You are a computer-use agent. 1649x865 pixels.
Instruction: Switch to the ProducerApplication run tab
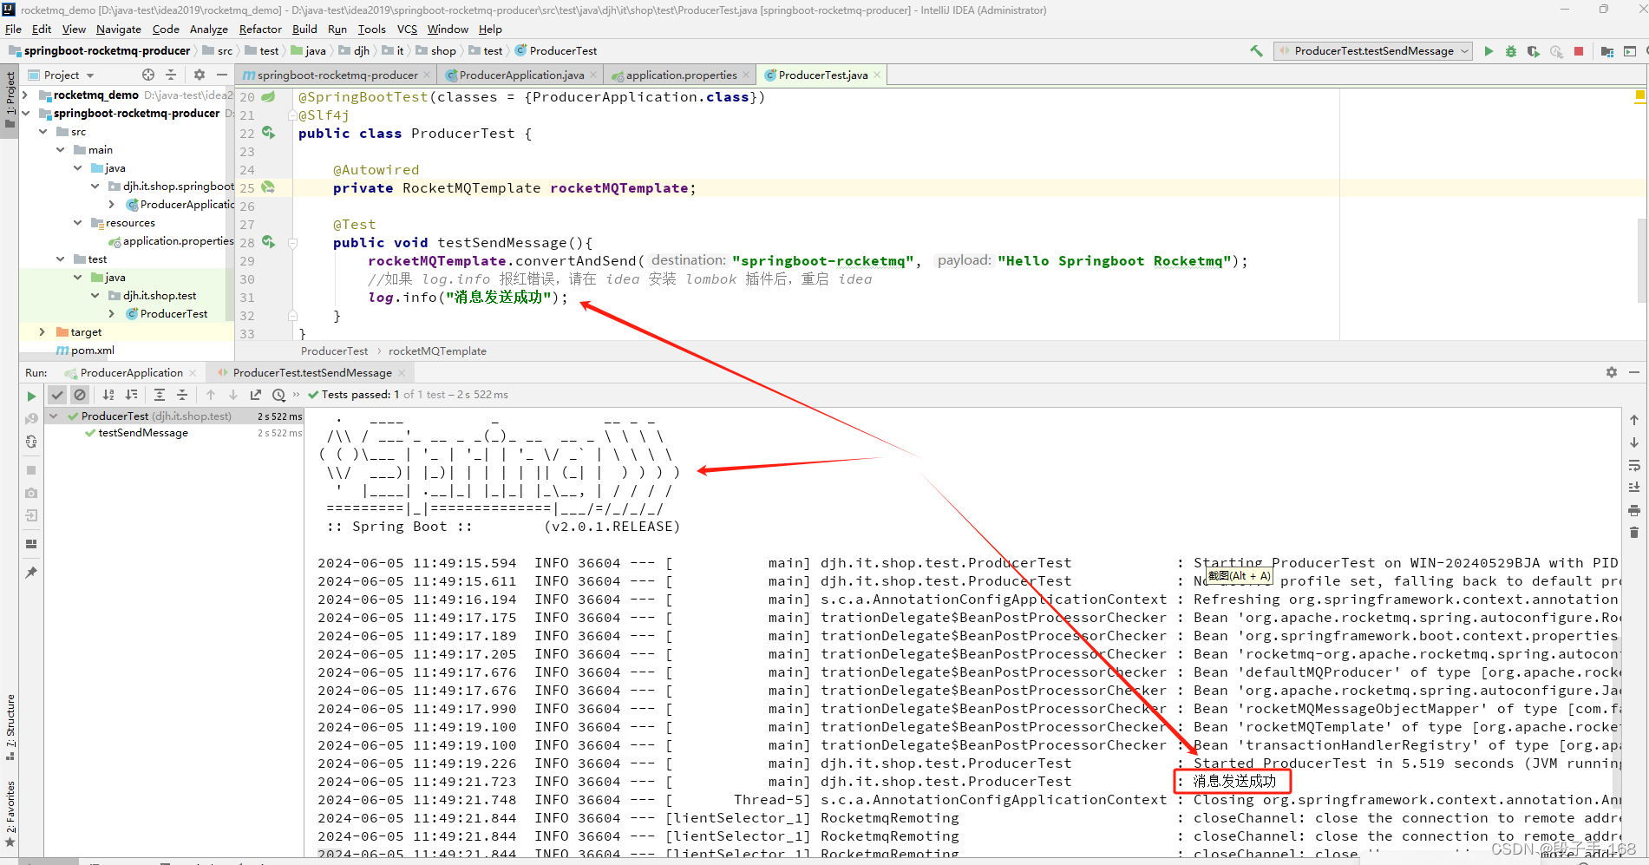coord(131,373)
